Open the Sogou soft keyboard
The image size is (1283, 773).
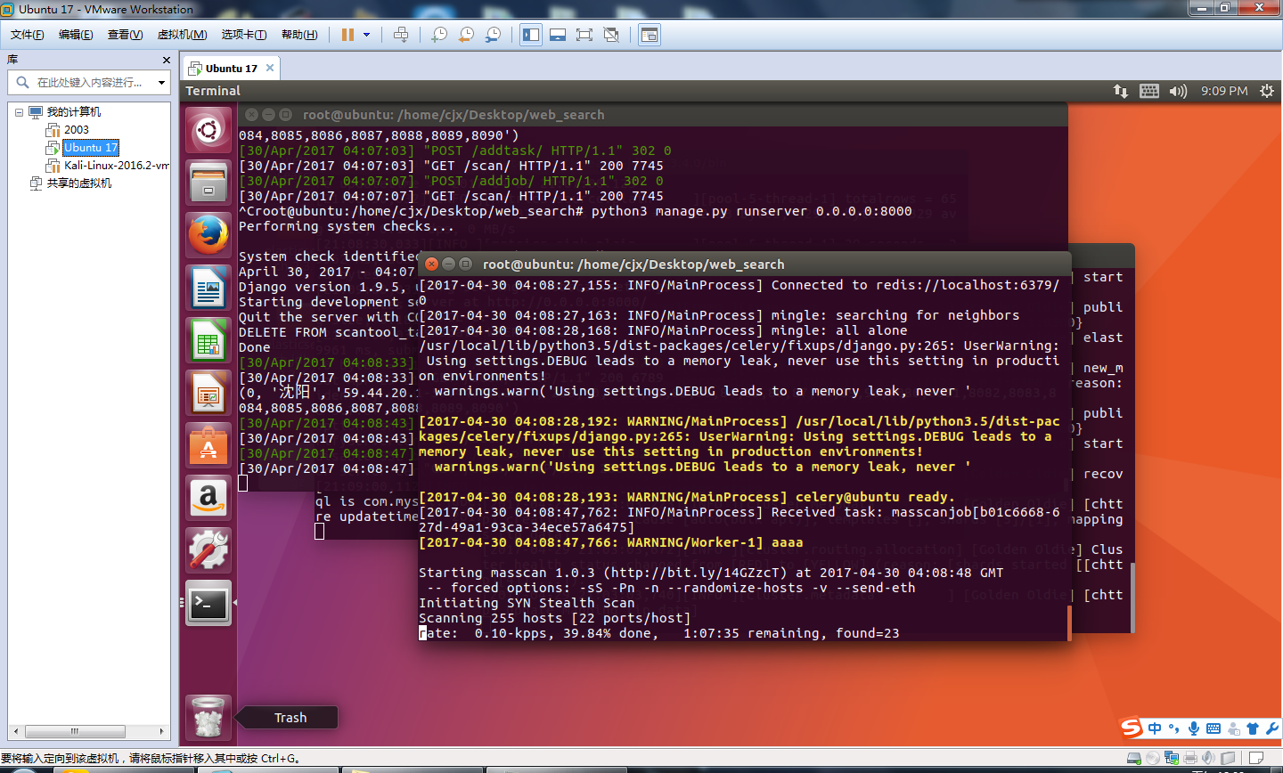[x=1214, y=728]
